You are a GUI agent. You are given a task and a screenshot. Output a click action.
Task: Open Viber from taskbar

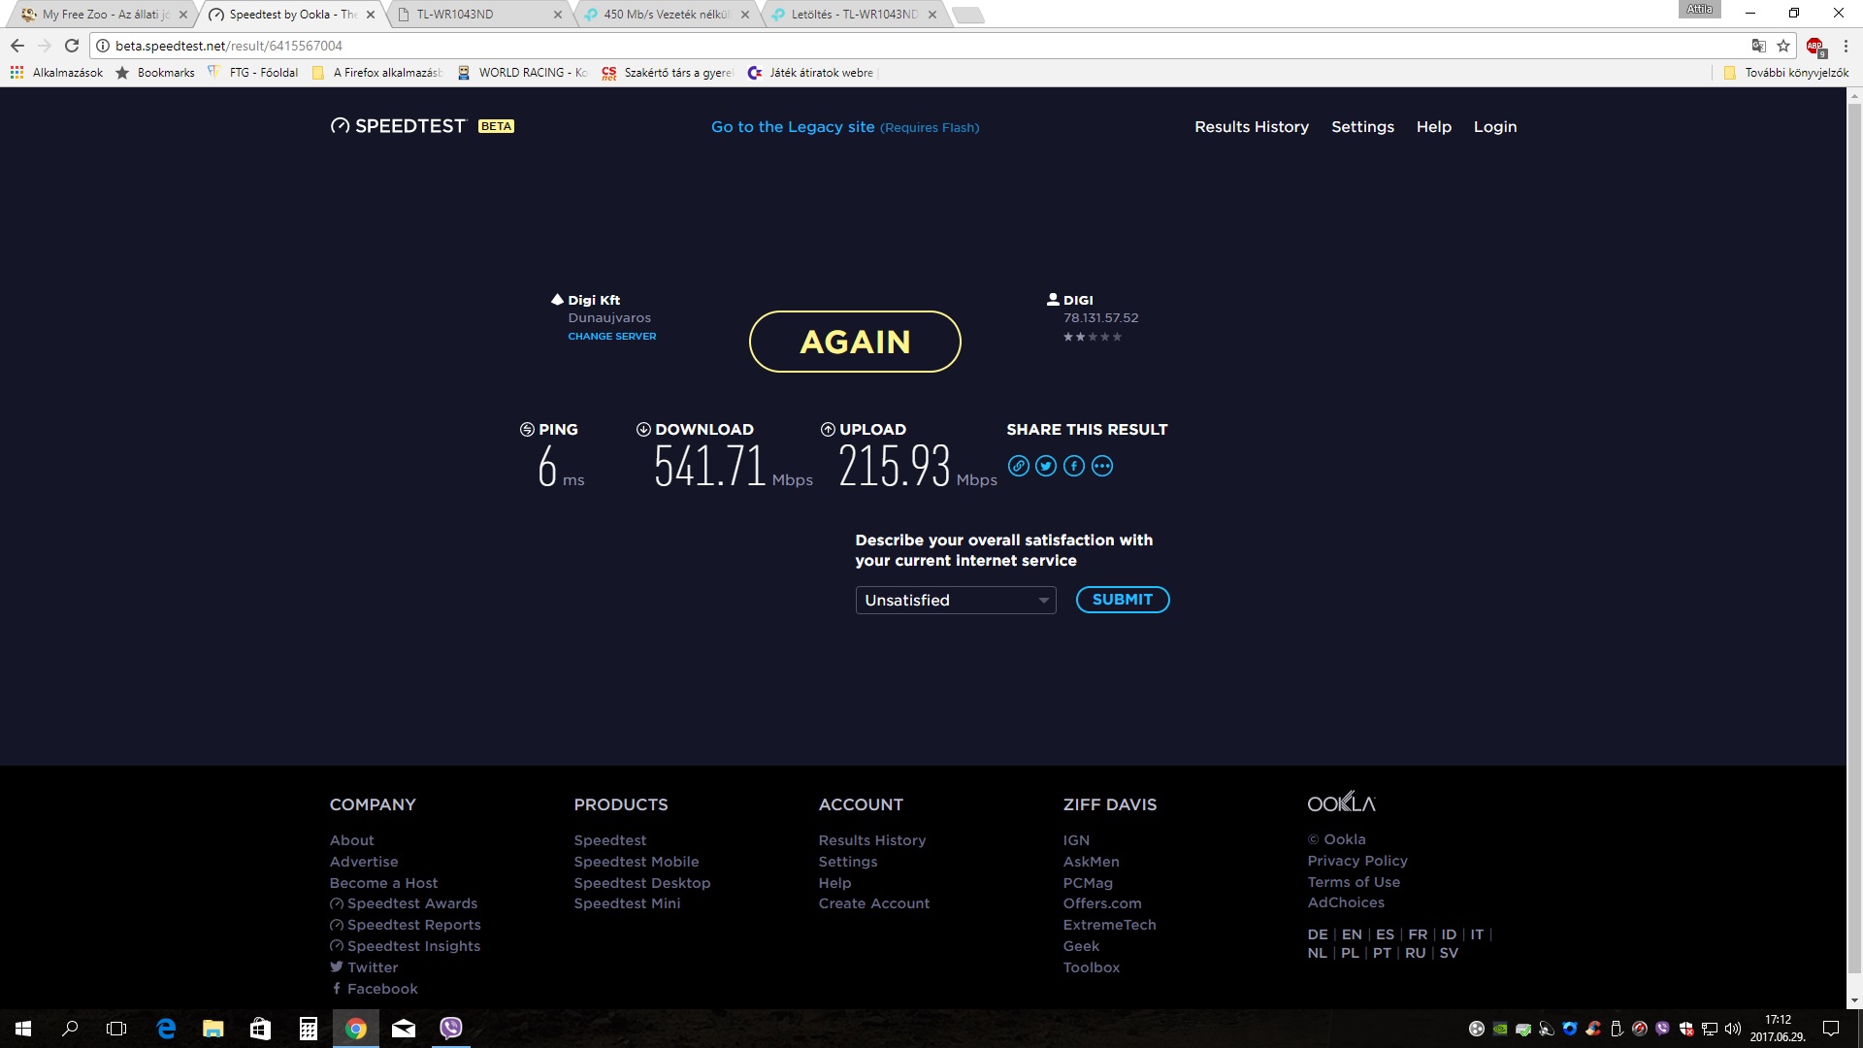(x=451, y=1029)
